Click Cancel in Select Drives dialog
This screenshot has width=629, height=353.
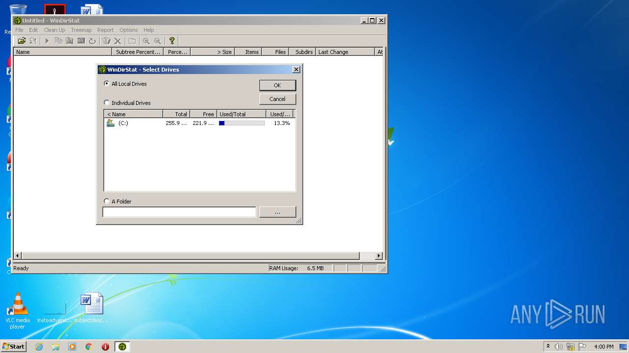(x=278, y=99)
